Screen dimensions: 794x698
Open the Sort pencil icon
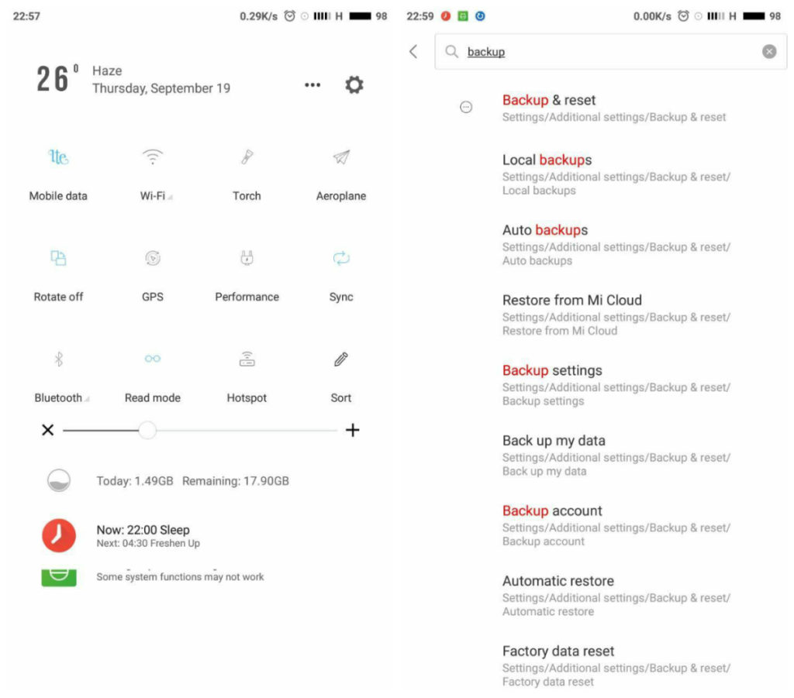point(341,359)
